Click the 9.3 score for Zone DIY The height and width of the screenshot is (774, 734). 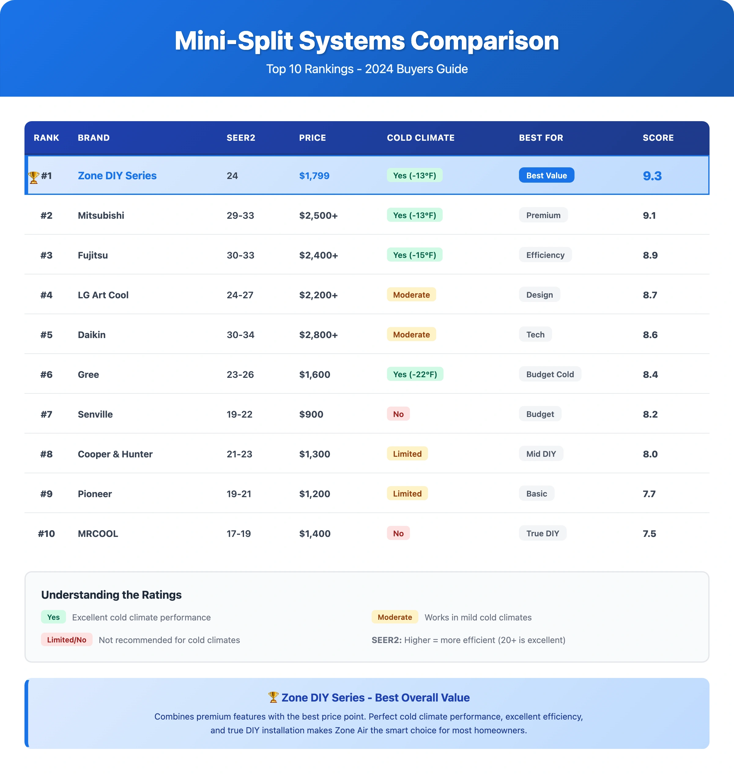tap(652, 176)
